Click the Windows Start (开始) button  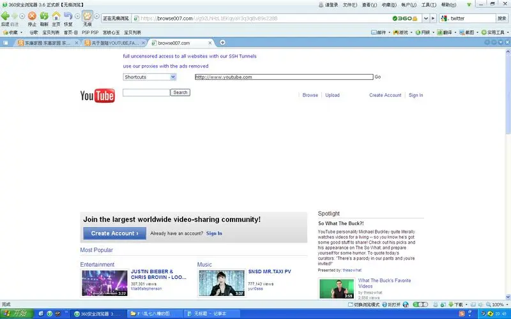(x=15, y=313)
